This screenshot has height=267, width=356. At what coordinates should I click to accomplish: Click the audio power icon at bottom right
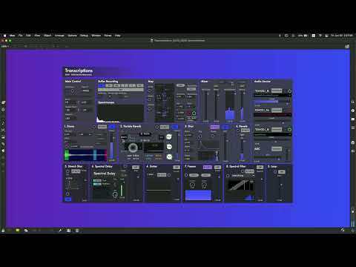(353, 231)
